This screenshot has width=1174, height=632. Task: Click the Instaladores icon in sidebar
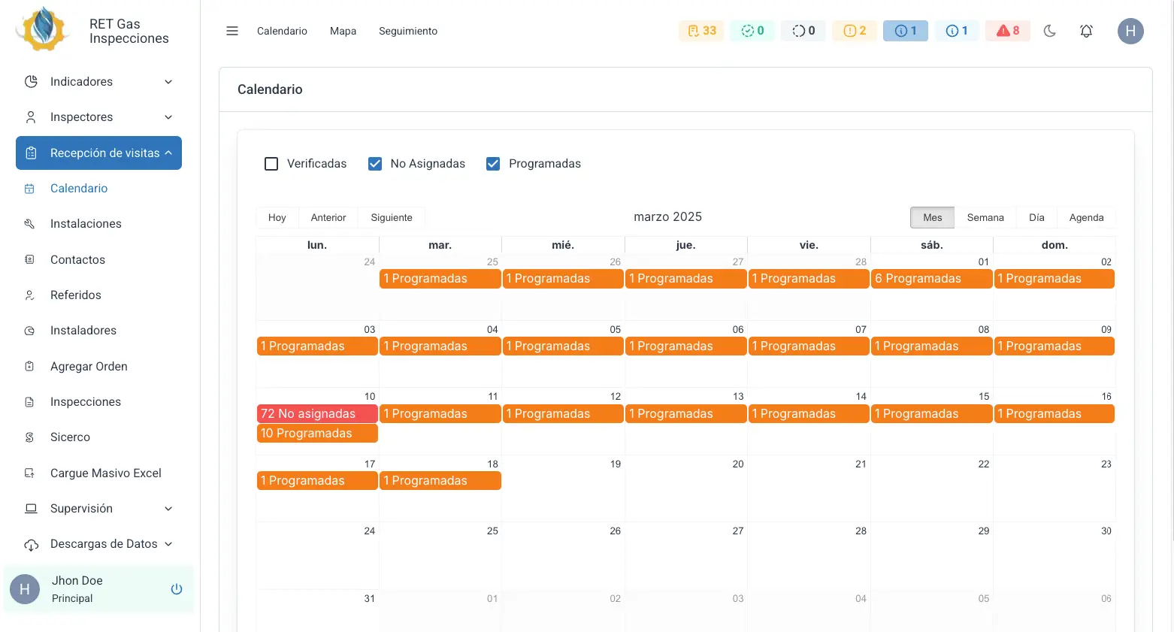coord(29,331)
